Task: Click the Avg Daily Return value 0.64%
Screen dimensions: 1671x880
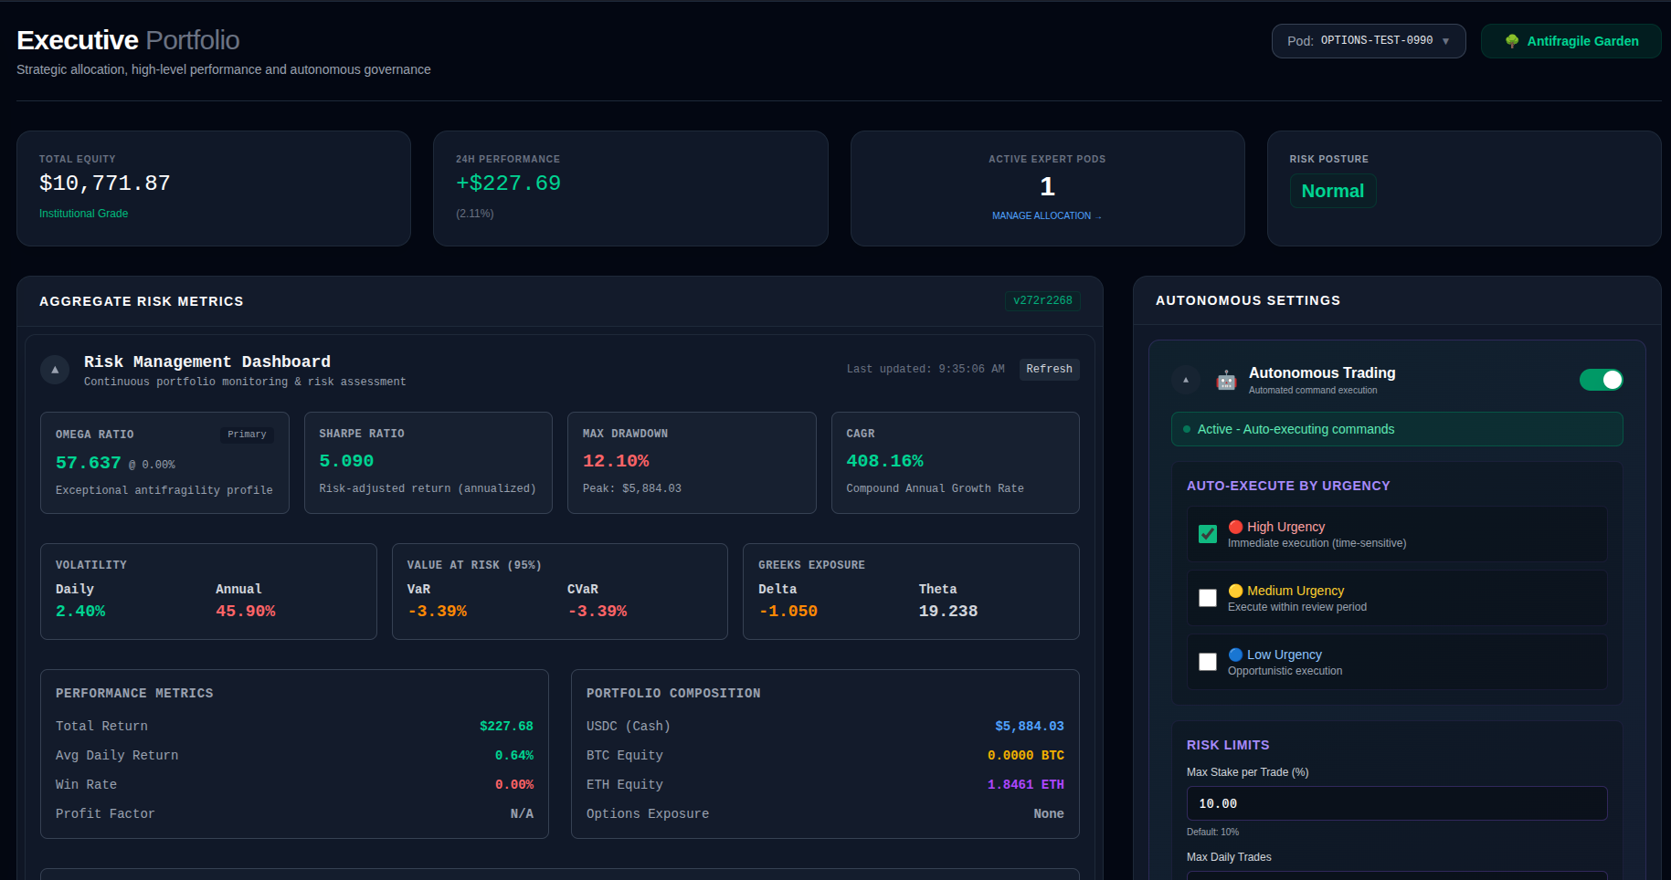Action: 514,756
